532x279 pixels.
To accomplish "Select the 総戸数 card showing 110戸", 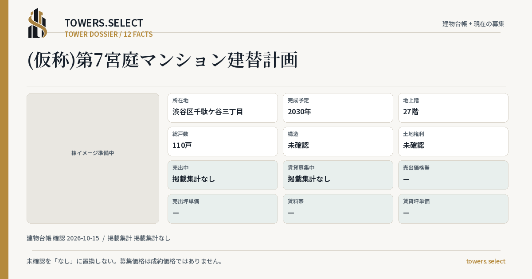I will [x=223, y=141].
